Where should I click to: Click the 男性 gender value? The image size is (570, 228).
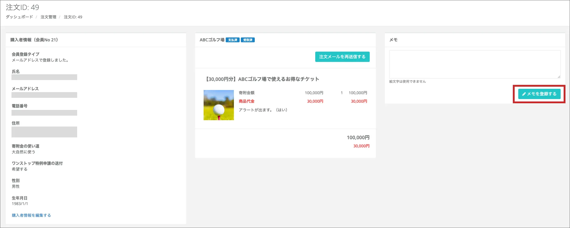click(x=16, y=186)
